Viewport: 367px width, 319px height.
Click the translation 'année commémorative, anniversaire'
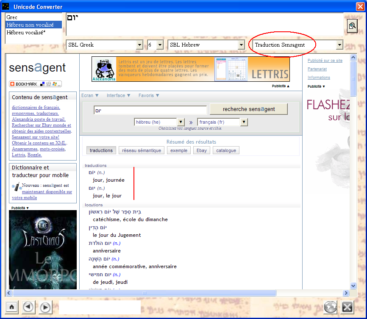tap(135, 266)
